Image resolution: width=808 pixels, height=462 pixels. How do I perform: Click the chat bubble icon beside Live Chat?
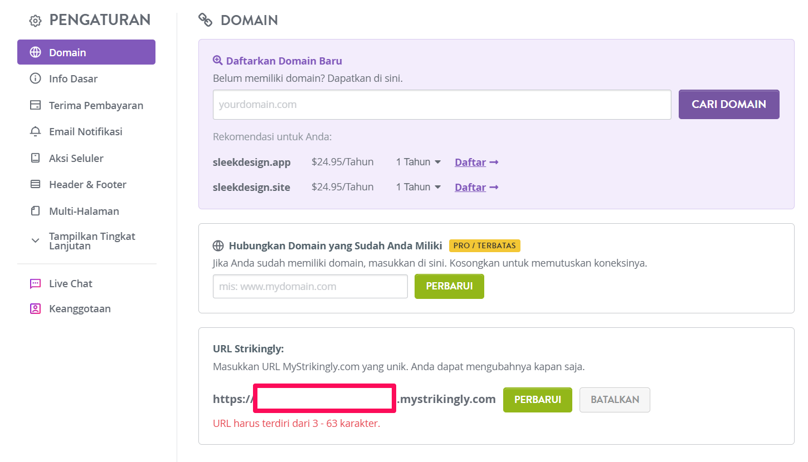(35, 283)
